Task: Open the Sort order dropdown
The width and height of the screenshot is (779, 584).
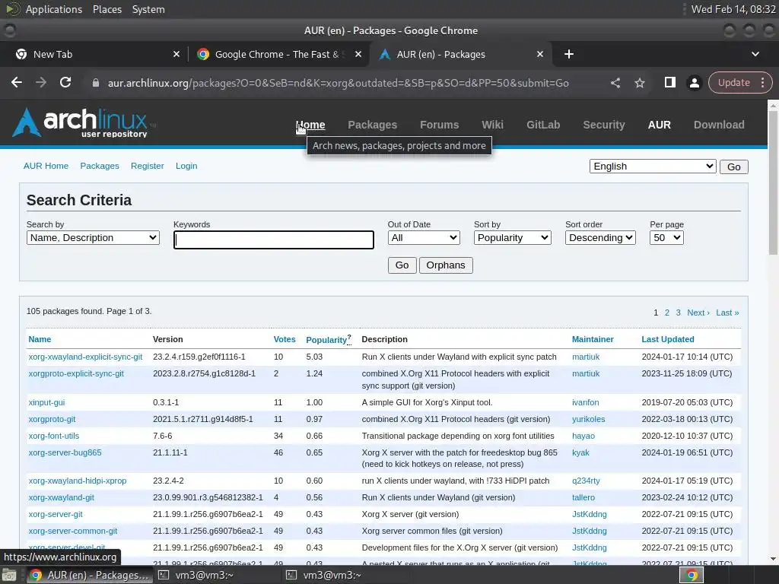Action: tap(600, 238)
